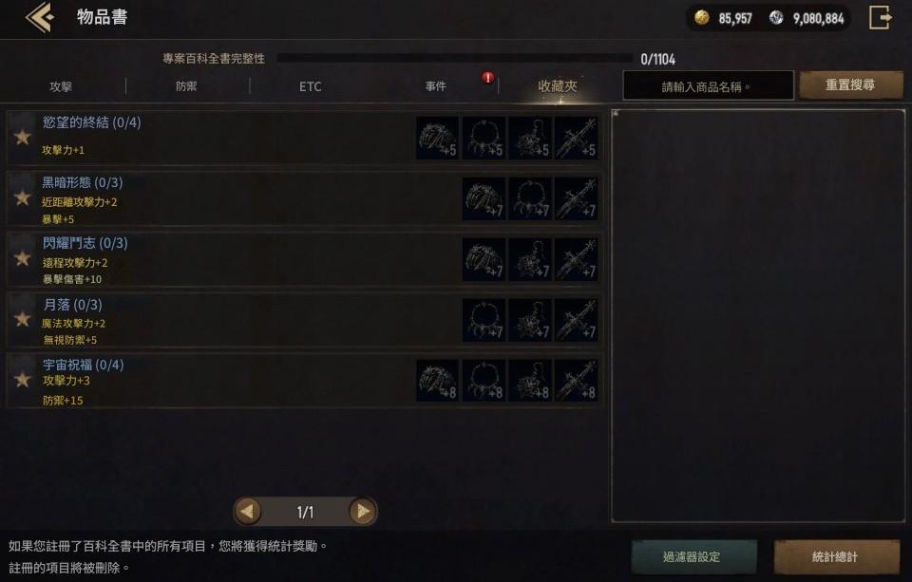Select the +7 necklace item in 黑暗形態

click(x=530, y=198)
